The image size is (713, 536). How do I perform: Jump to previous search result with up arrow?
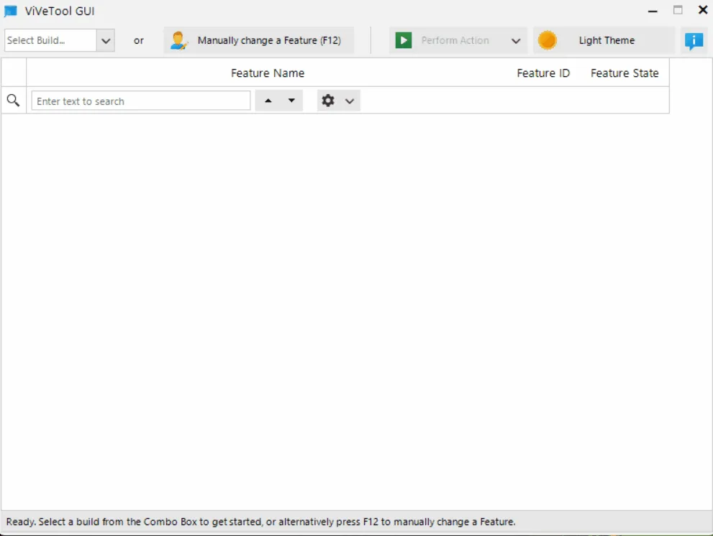(x=268, y=101)
